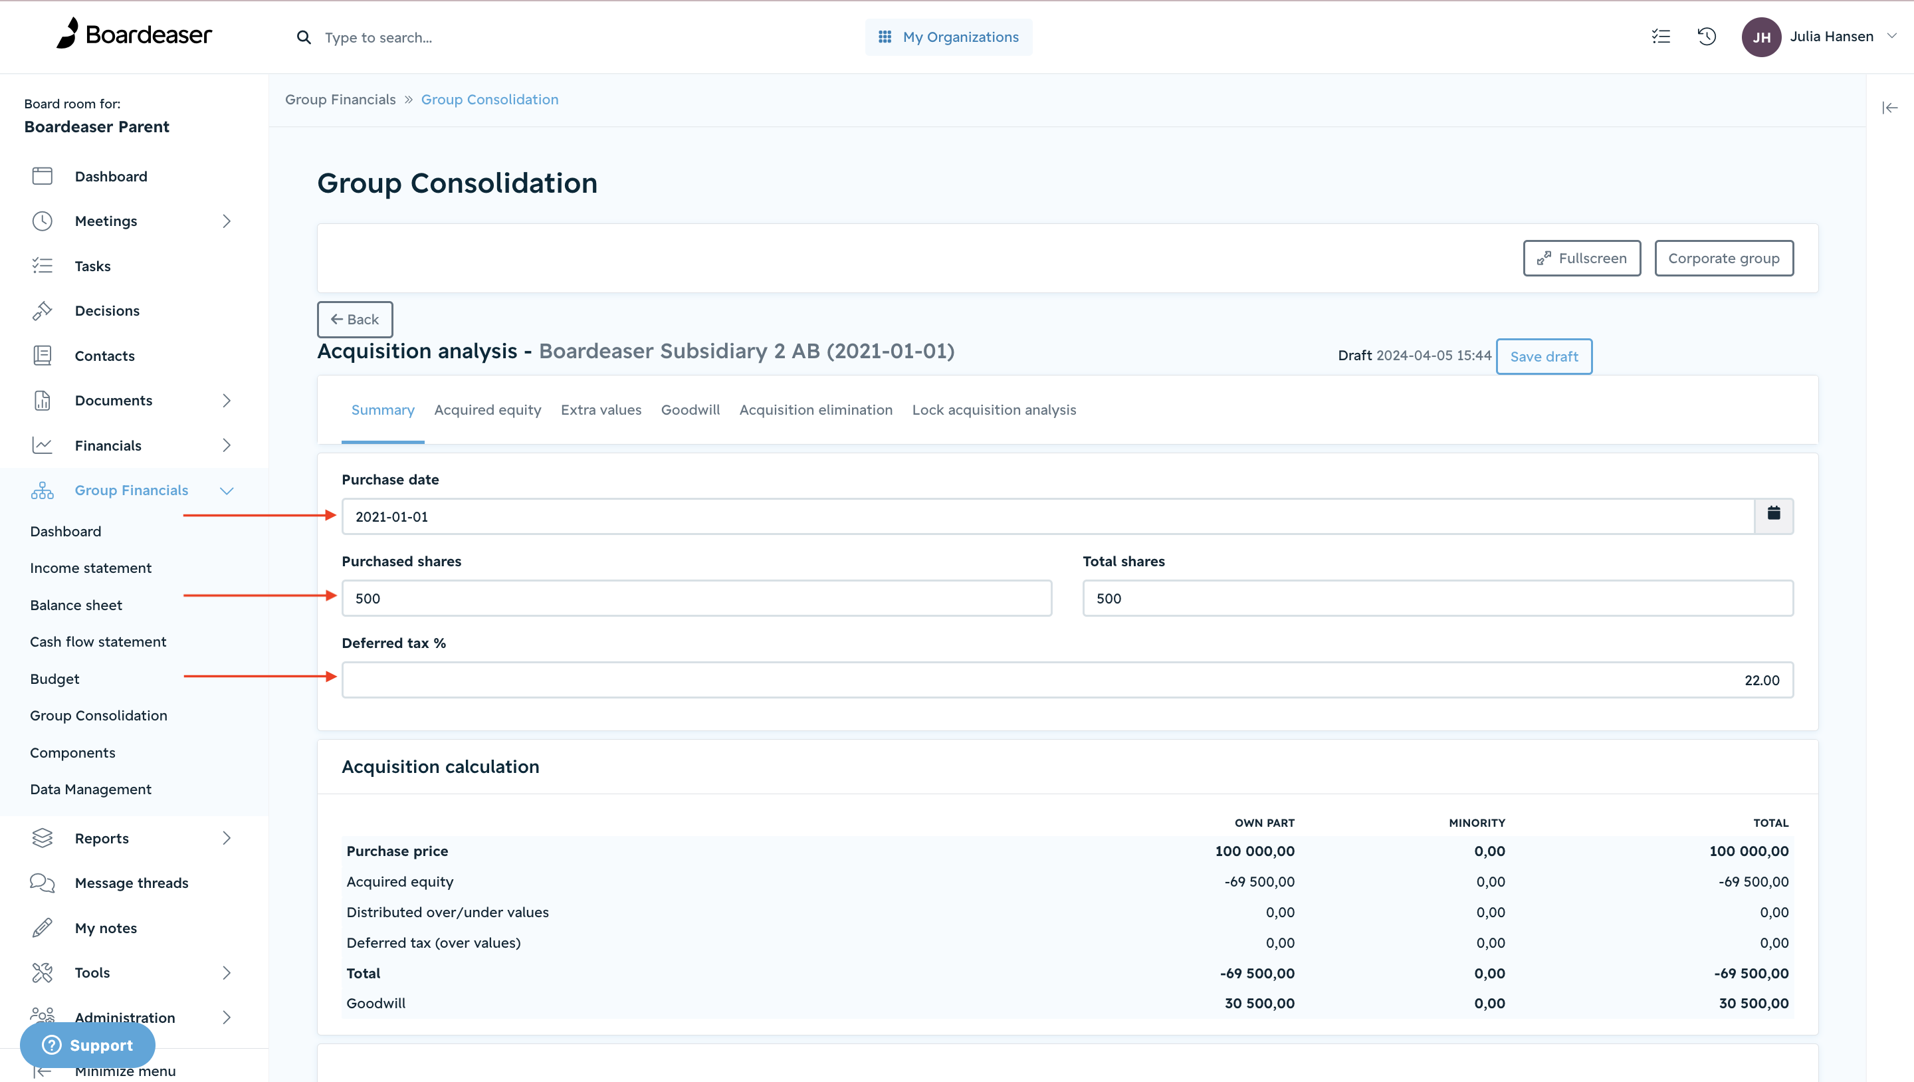Click the Deferred tax % field
1914x1082 pixels.
1068,680
